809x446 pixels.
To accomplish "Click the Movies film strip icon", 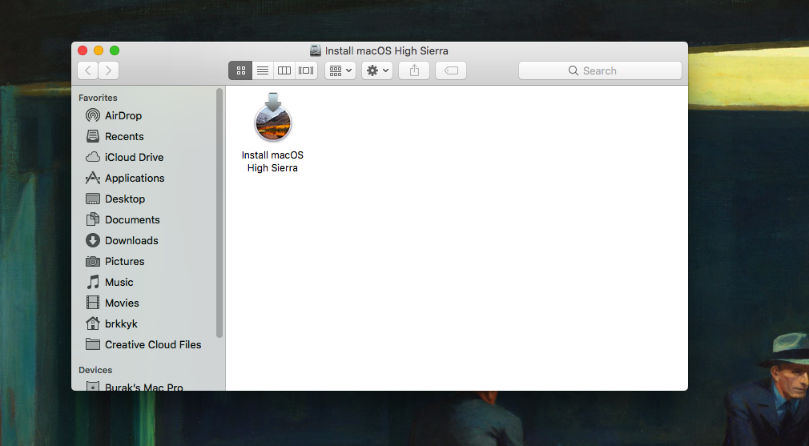I will (x=93, y=303).
